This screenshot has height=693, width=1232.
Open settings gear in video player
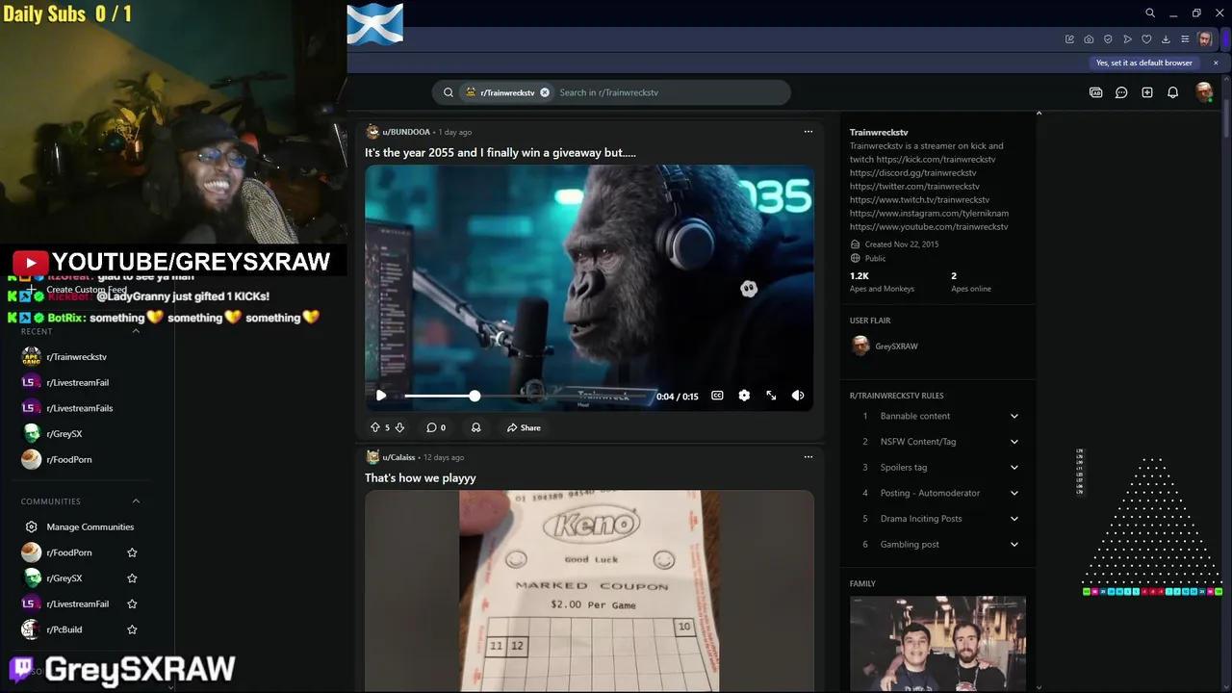[744, 396]
